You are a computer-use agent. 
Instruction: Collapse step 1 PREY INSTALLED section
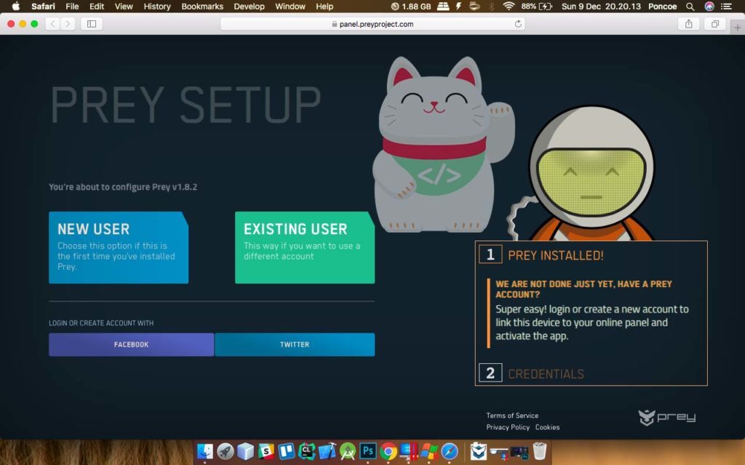click(x=541, y=255)
